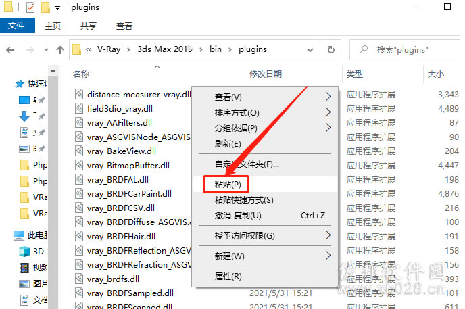
Task: Sort by the 名称 column header
Action: (x=81, y=74)
